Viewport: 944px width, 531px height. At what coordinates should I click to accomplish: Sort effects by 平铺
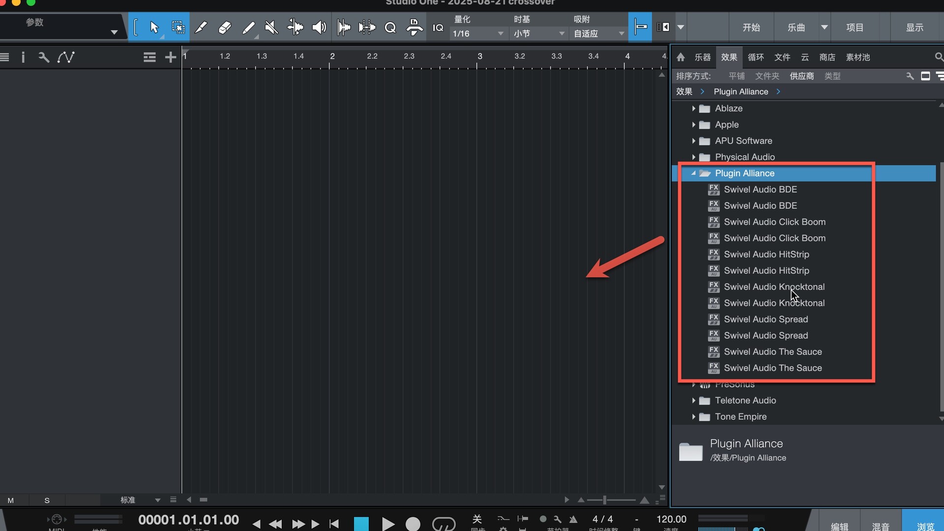[x=737, y=76]
